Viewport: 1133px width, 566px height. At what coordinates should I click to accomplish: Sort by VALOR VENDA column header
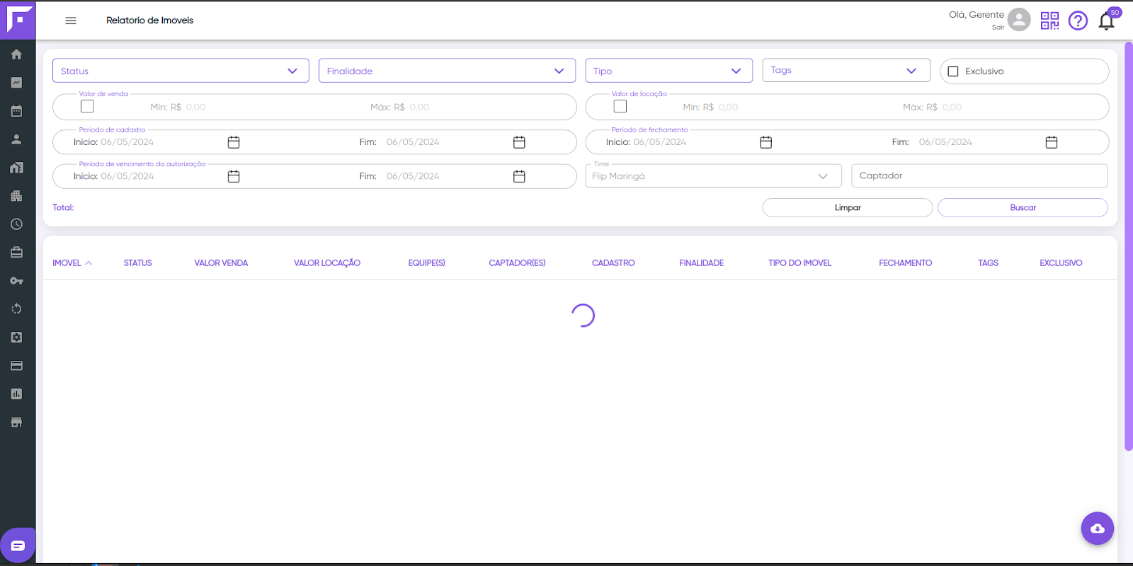(221, 263)
